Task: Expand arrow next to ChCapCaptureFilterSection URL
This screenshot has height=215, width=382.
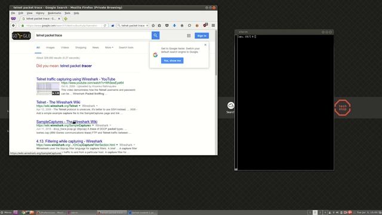Action: tap(117, 145)
